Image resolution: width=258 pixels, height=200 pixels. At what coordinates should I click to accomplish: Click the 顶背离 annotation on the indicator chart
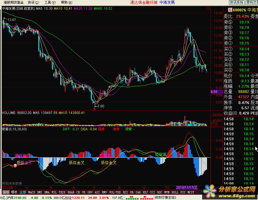(161, 155)
